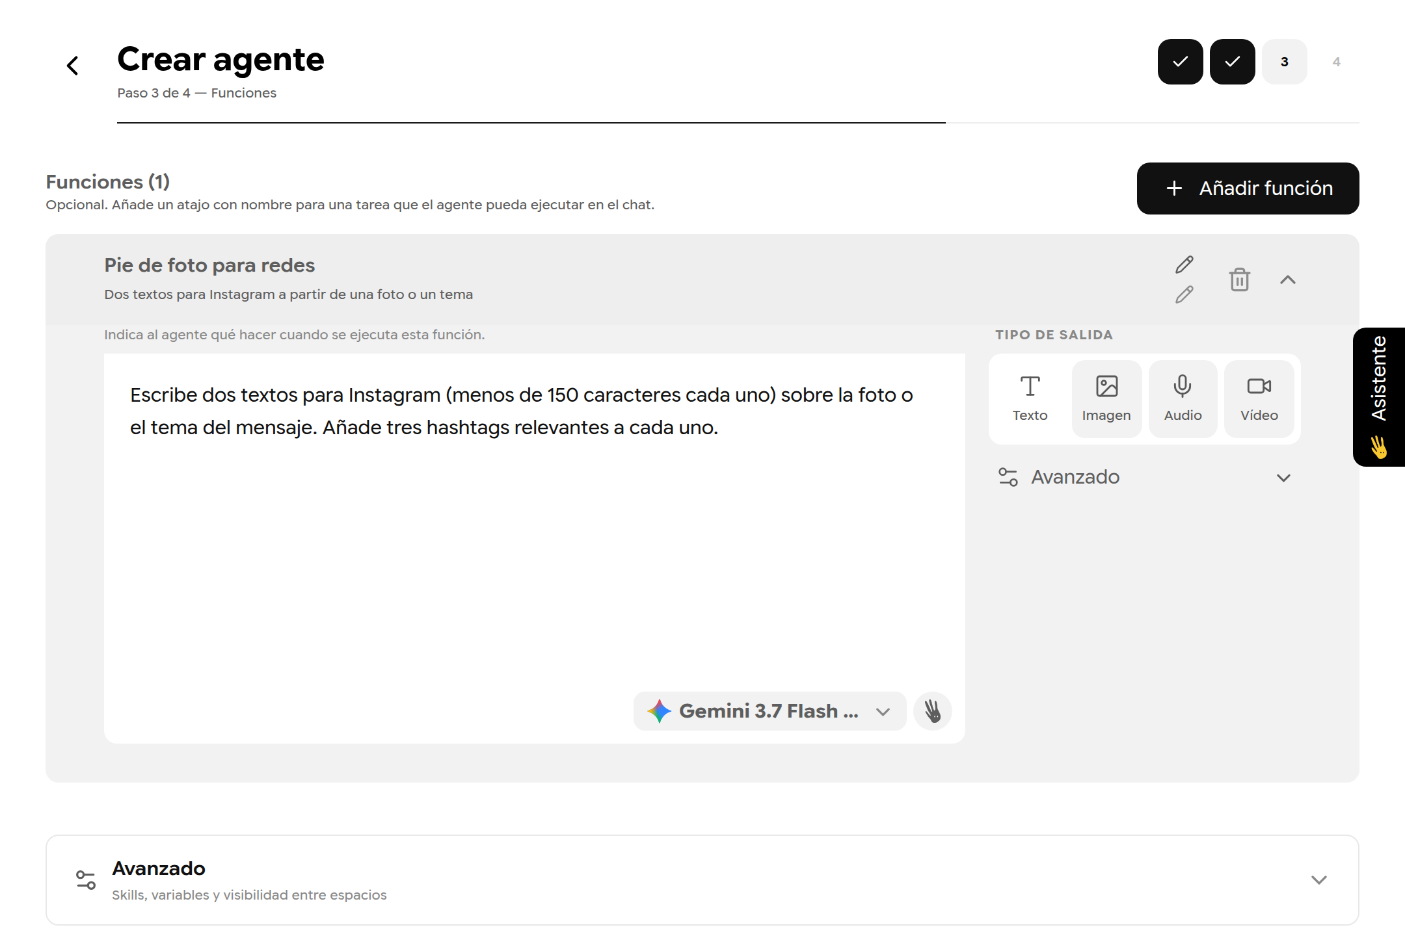Screen dimensions: 1405x949
Task: Expand Avanzado under output type
Action: (x=1145, y=477)
